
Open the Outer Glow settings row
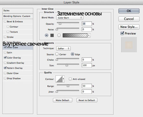click(x=18, y=73)
